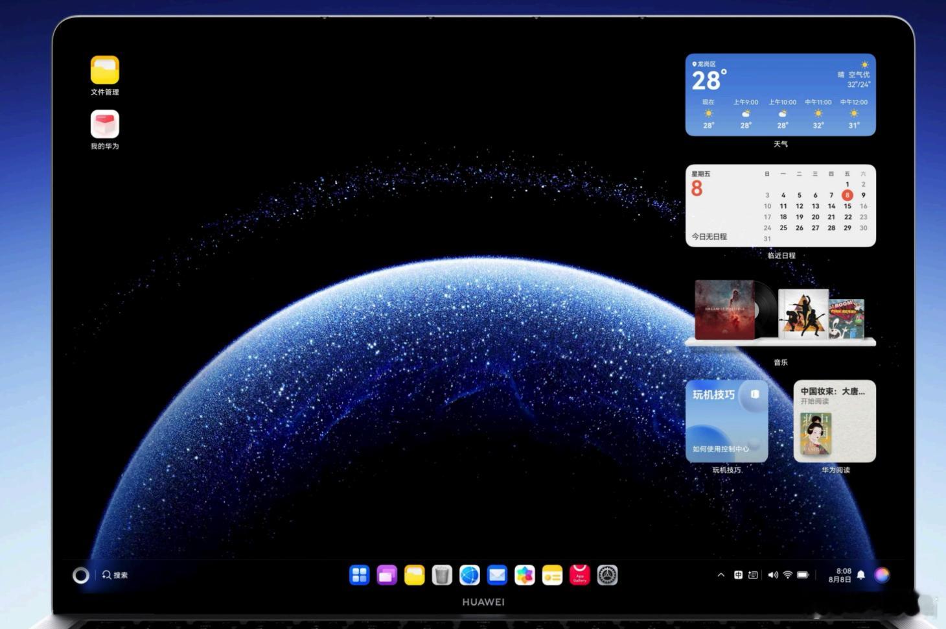Image resolution: width=946 pixels, height=629 pixels.
Task: Open the blue Mail envelope in the dock
Action: tap(497, 575)
